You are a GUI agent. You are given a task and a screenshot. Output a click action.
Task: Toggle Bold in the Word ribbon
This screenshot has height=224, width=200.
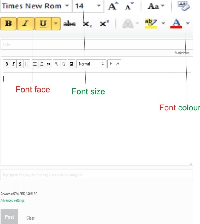[x=8, y=23]
